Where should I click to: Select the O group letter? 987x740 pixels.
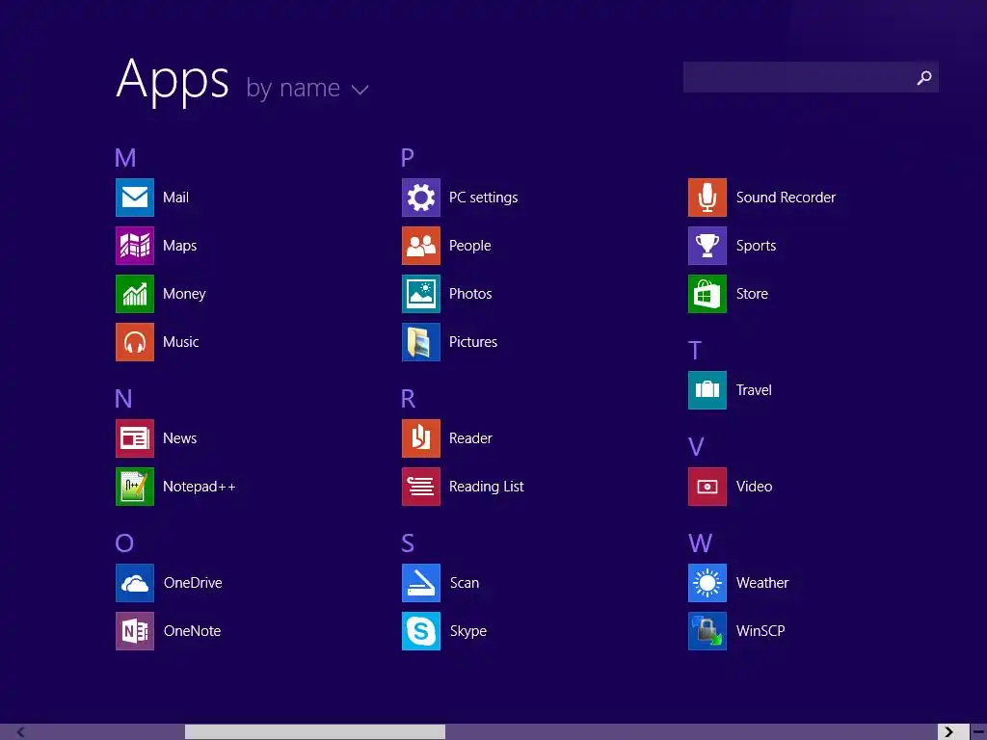click(x=124, y=543)
